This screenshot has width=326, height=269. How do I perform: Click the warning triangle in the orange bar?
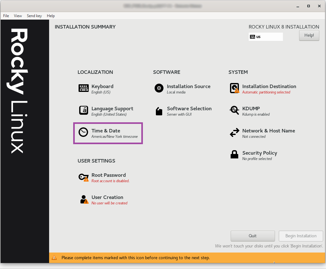[x=54, y=258]
